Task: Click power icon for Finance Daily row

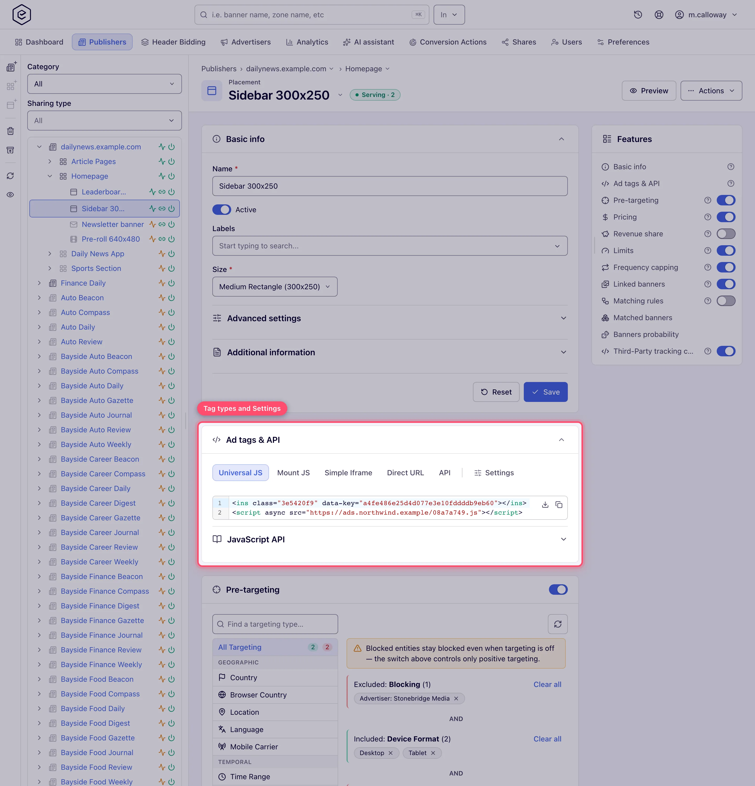Action: (x=172, y=283)
